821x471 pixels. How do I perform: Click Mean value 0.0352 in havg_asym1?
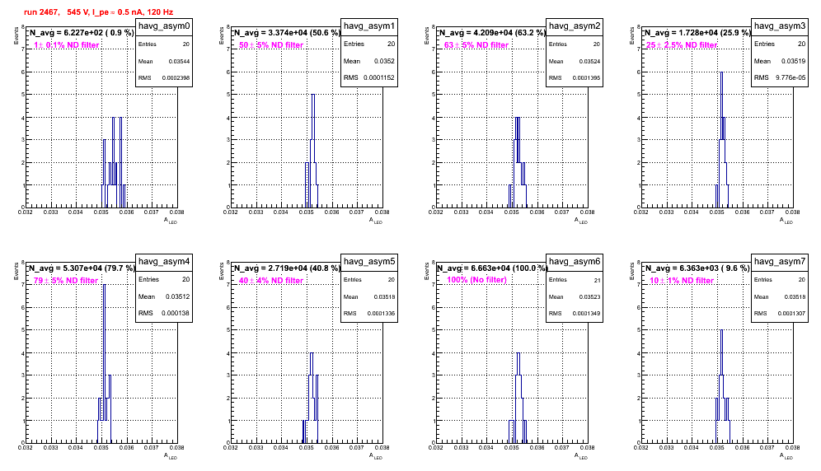pyautogui.click(x=384, y=61)
